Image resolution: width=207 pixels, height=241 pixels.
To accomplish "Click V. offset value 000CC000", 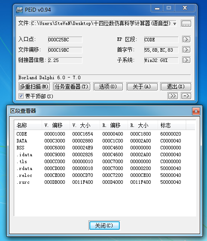I will [x=55, y=161].
